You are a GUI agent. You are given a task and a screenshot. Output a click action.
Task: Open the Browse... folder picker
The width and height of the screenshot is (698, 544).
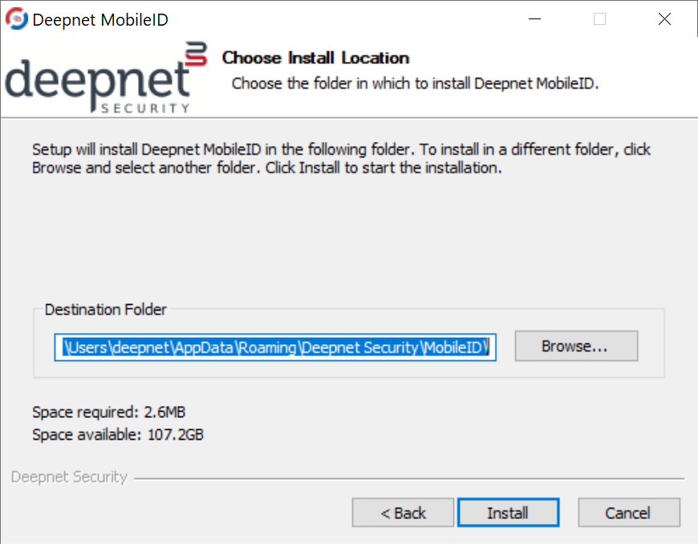click(575, 347)
